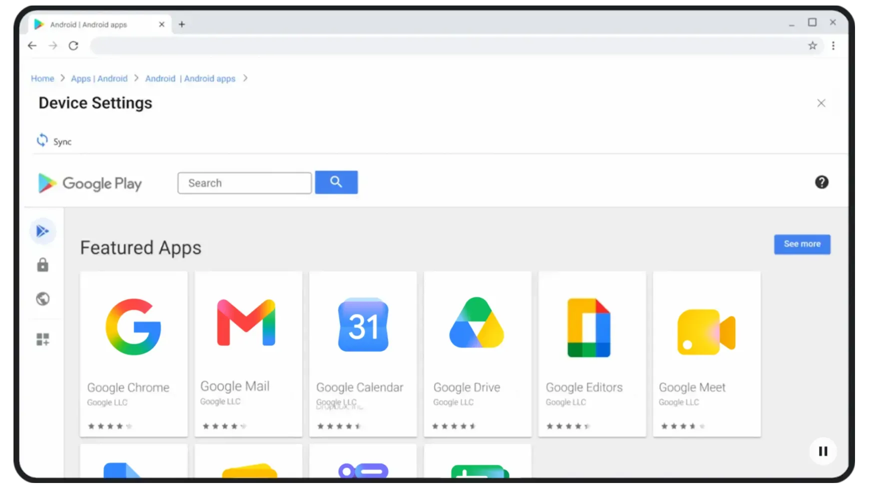Click the Google Calendar app title
The width and height of the screenshot is (869, 489).
pyautogui.click(x=360, y=387)
